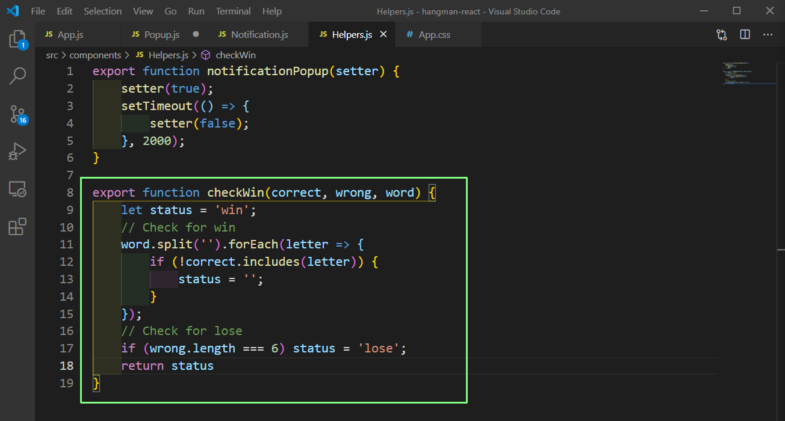This screenshot has height=421, width=785.
Task: Click the minimap code overview
Action: 749,73
